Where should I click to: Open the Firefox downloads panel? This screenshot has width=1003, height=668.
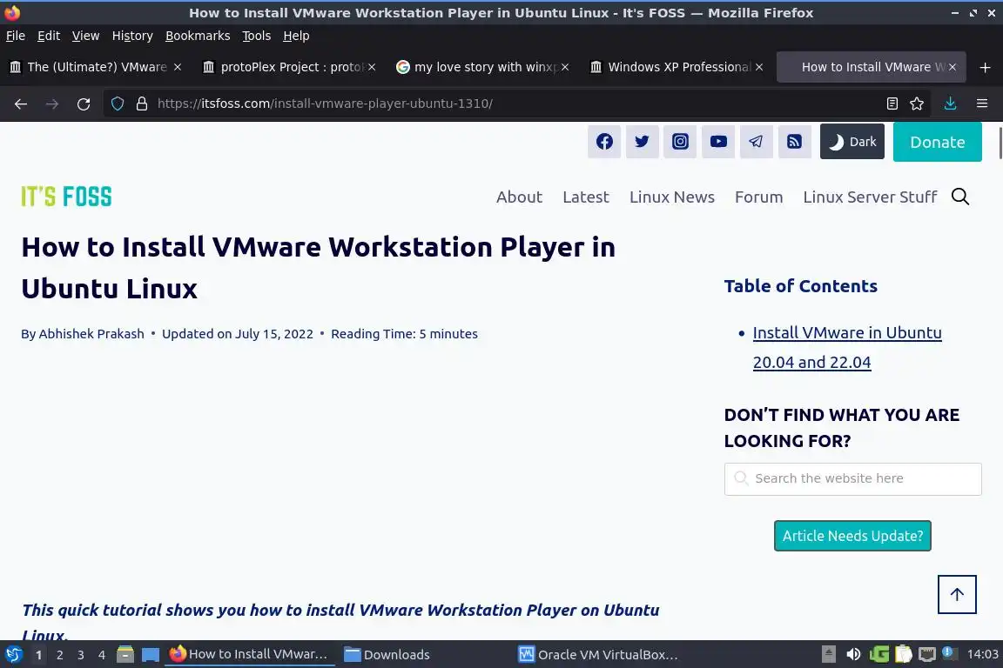pos(950,104)
